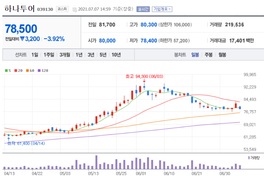Show the 3년 line chart
This screenshot has height=179, width=264.
pyautogui.click(x=91, y=55)
